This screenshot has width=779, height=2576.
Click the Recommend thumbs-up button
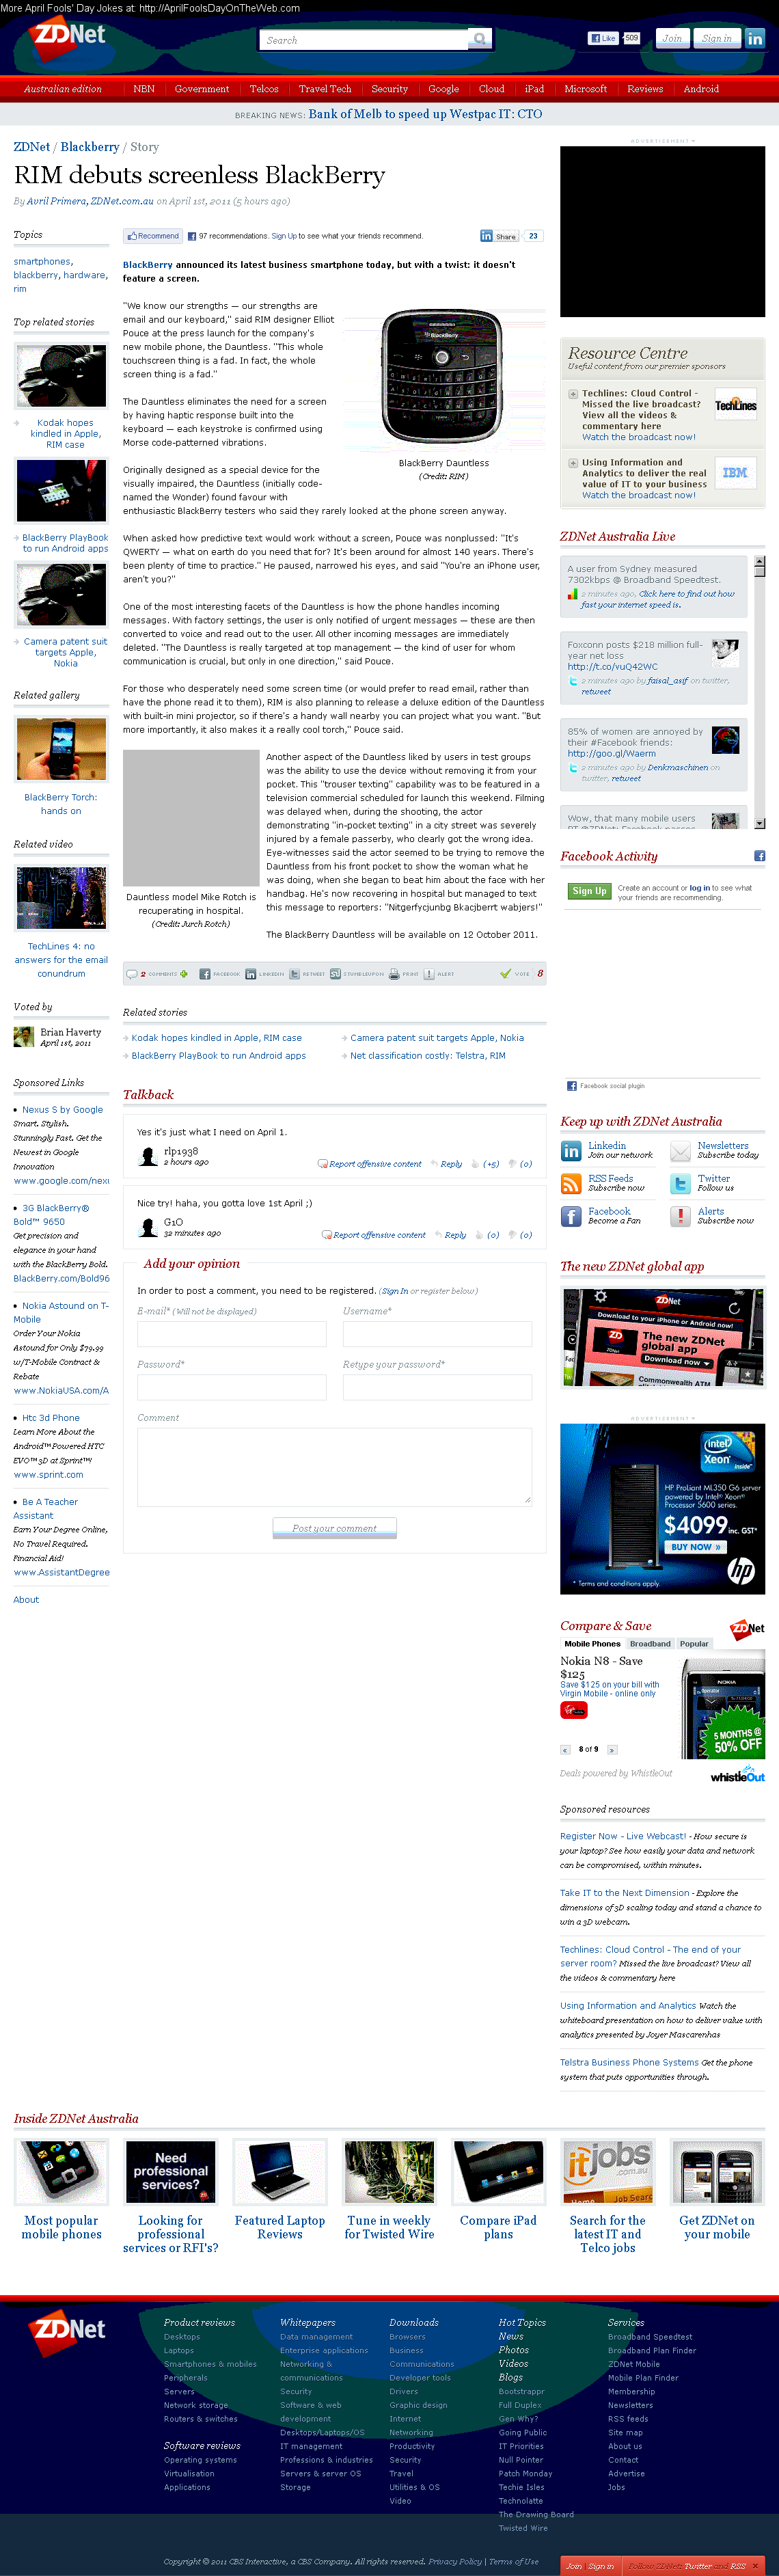153,236
